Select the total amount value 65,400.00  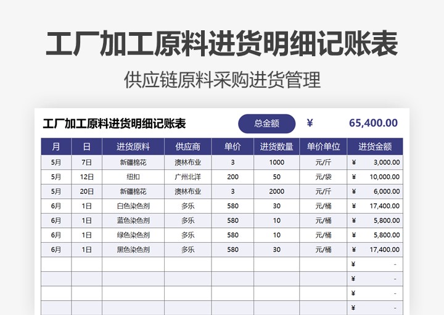pyautogui.click(x=373, y=123)
